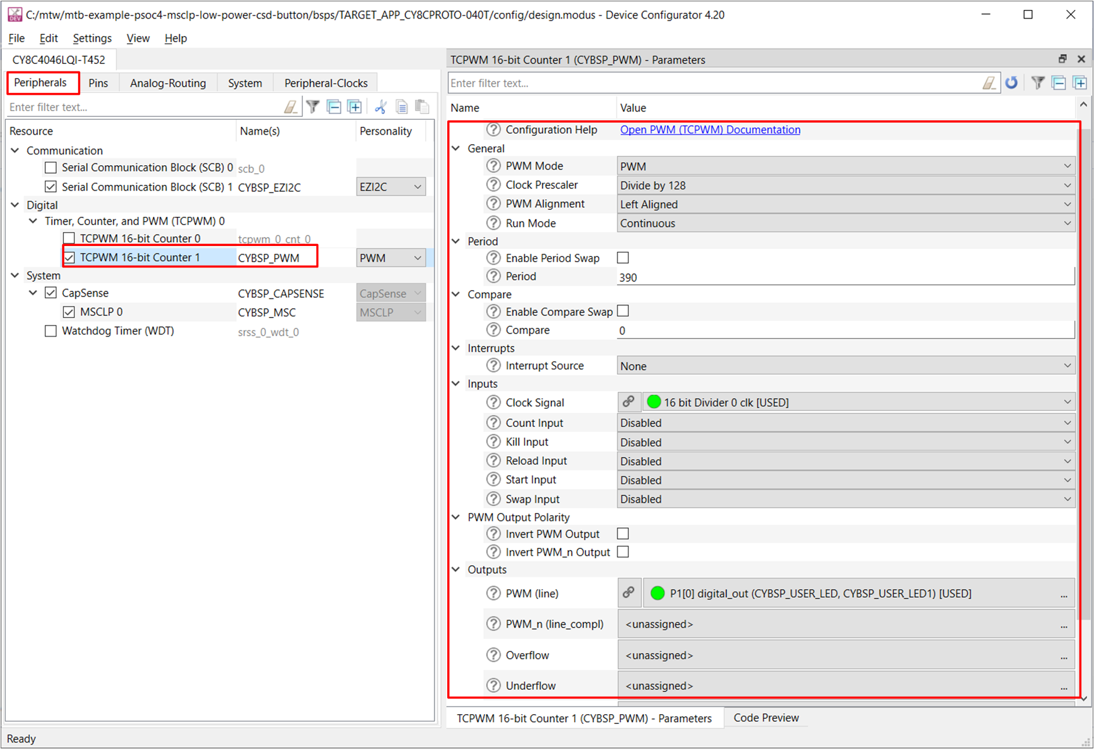
Task: Cut the selected resource with scissors
Action: [381, 107]
